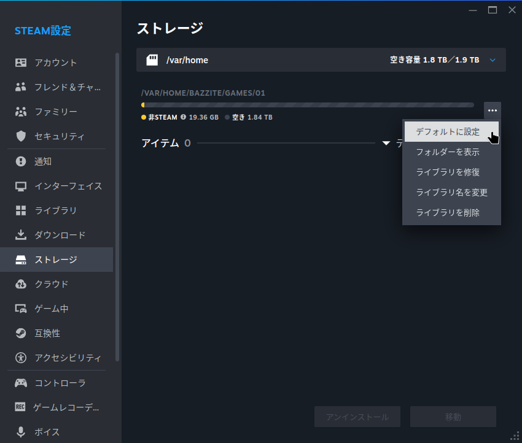Click the ボイス microphone icon
522x443 pixels.
tap(20, 431)
